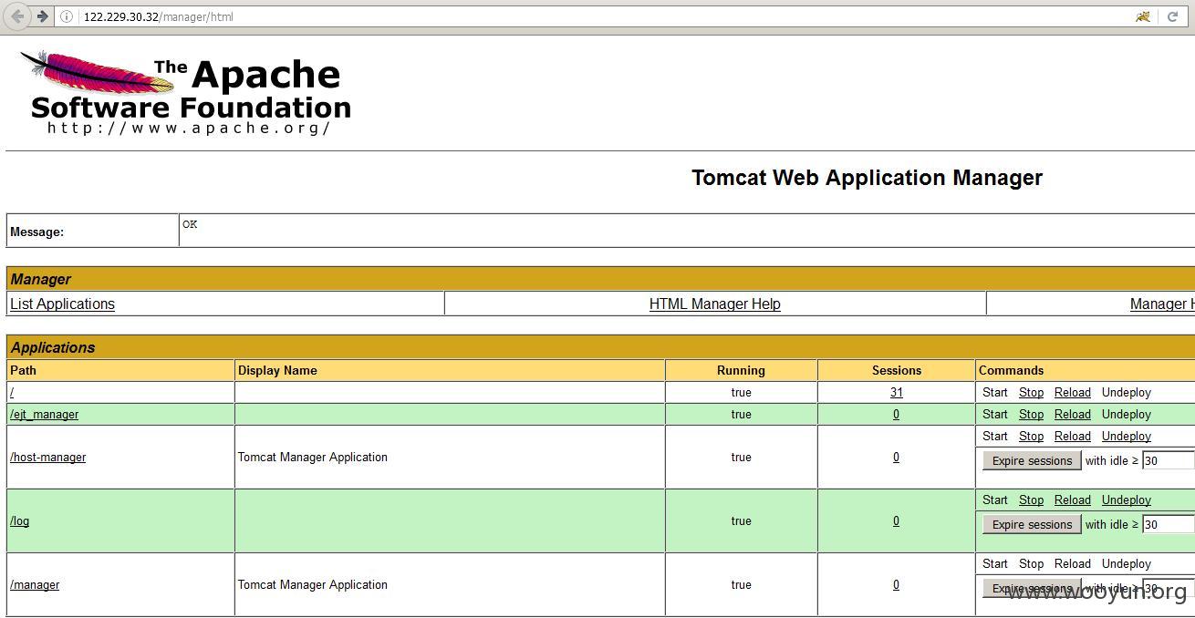Screen dimensions: 1195x618
Task: Click Start text in the root / row
Action: (994, 392)
